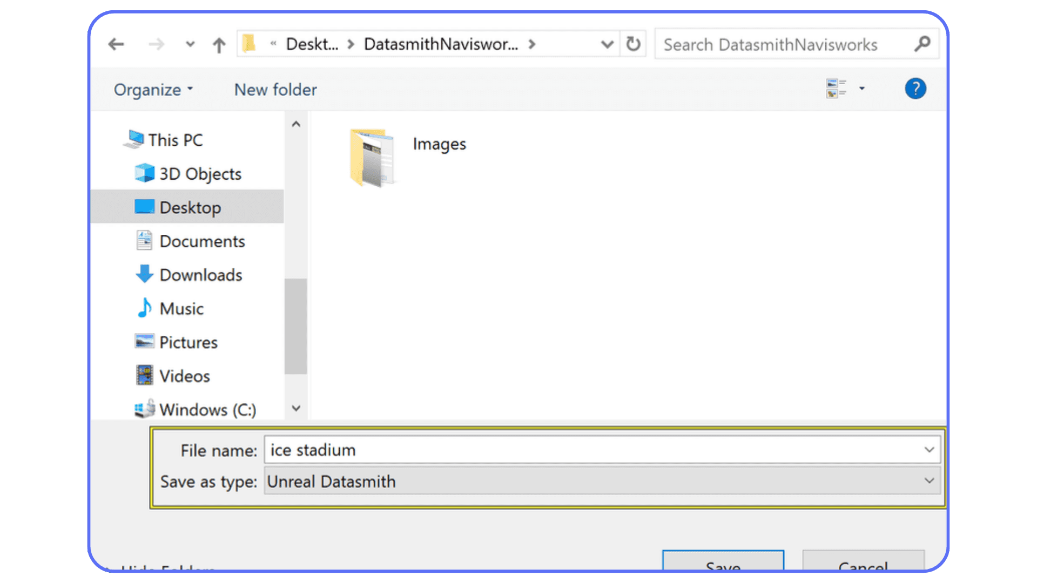Viewport: 1037px width, 583px height.
Task: Click navigation pane scroll down arrow
Action: [296, 408]
